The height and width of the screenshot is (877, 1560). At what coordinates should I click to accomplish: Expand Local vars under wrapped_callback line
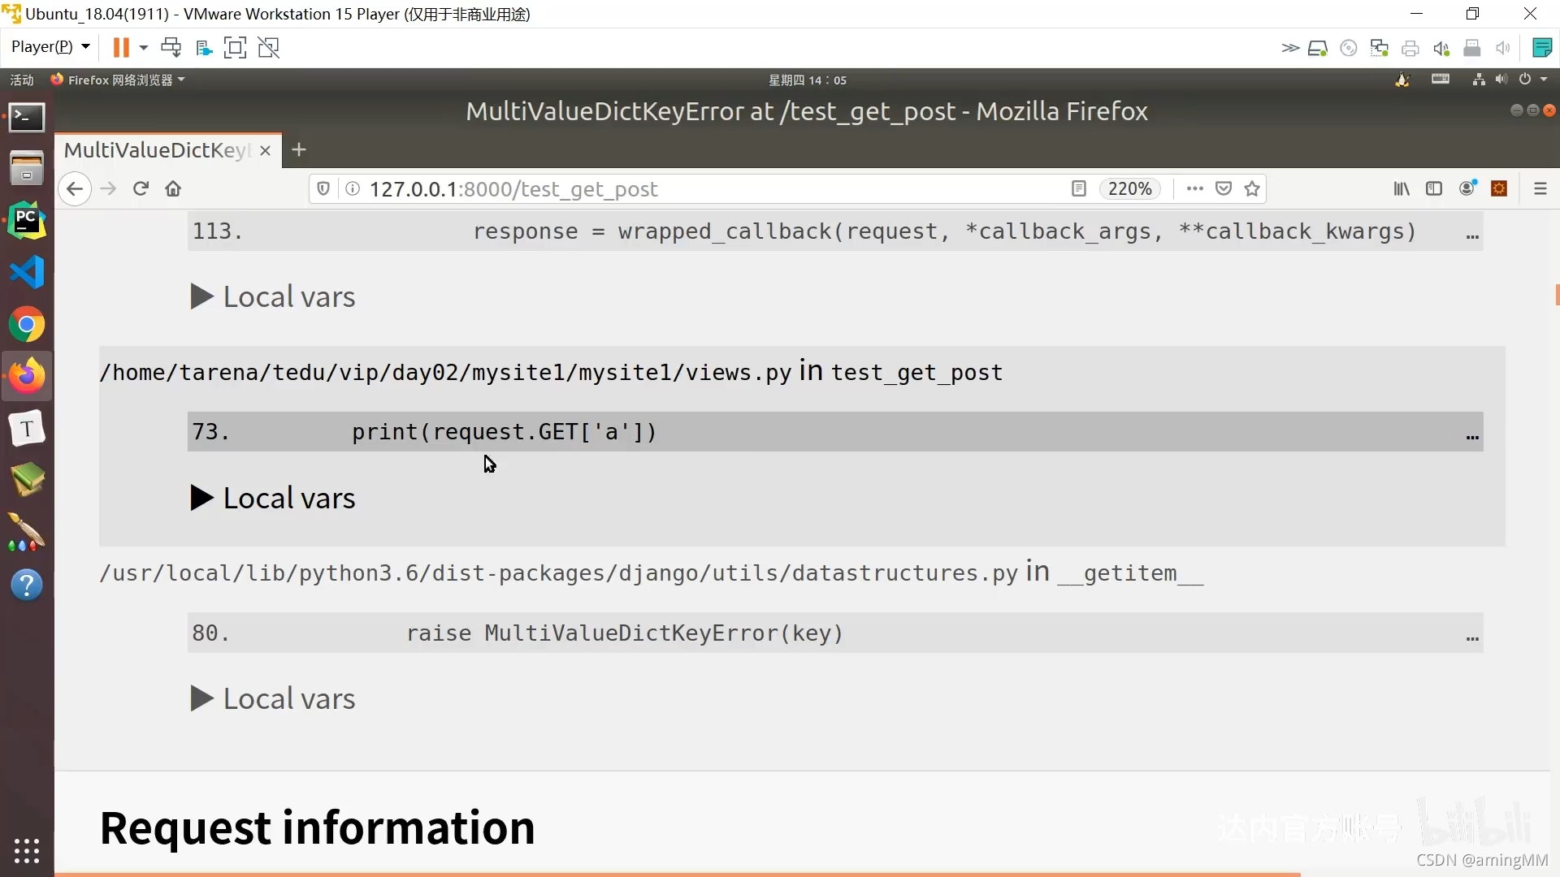273,297
